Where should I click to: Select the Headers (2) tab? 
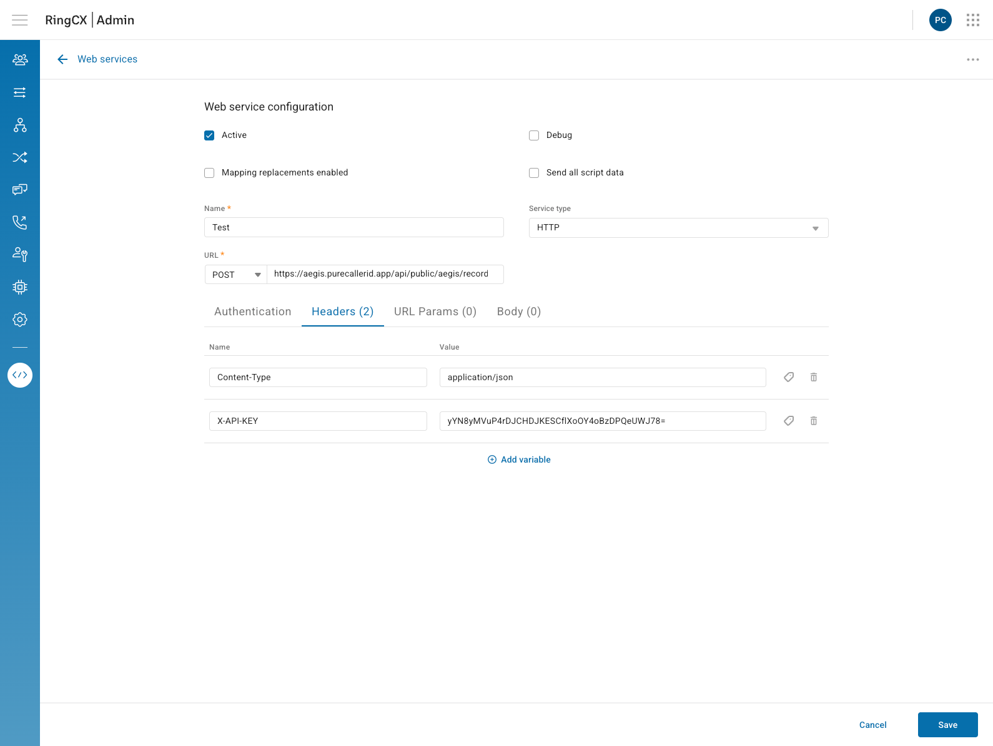click(x=343, y=312)
